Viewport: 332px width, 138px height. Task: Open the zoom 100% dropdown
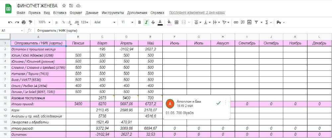click(44, 22)
